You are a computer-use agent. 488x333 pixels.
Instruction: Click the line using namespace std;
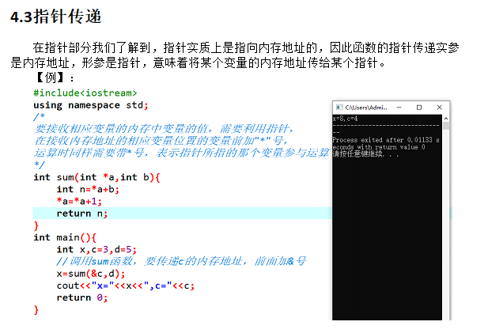(x=91, y=105)
